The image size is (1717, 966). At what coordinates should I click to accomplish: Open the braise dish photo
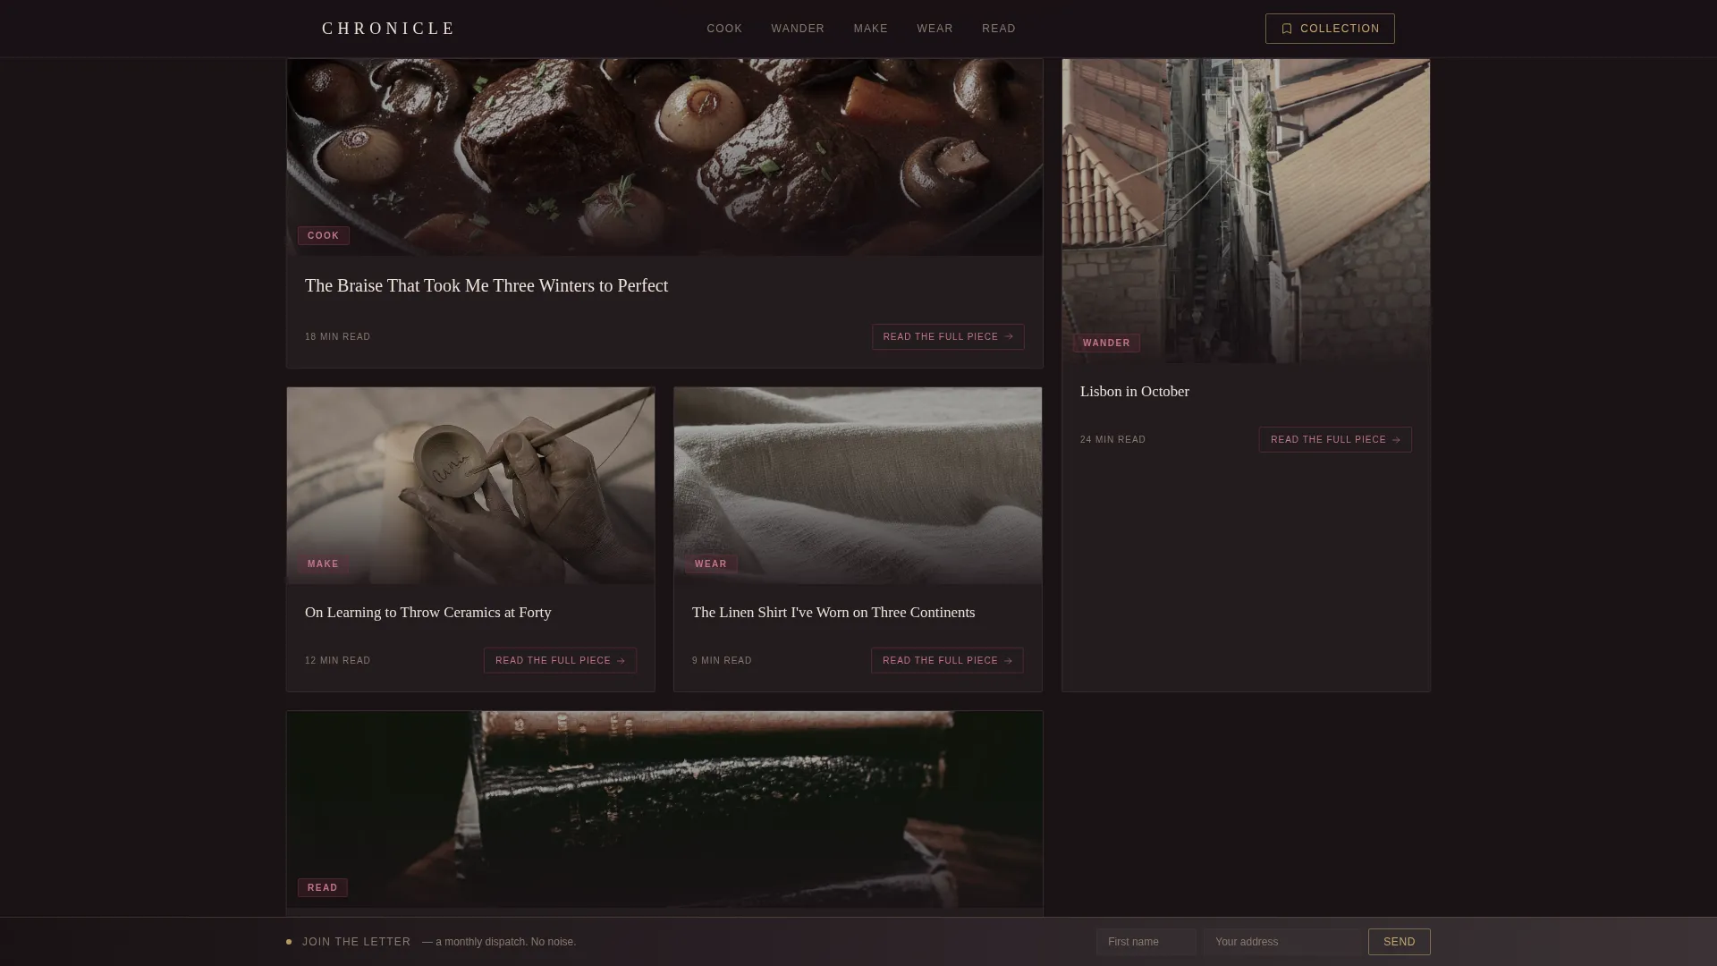pyautogui.click(x=664, y=157)
